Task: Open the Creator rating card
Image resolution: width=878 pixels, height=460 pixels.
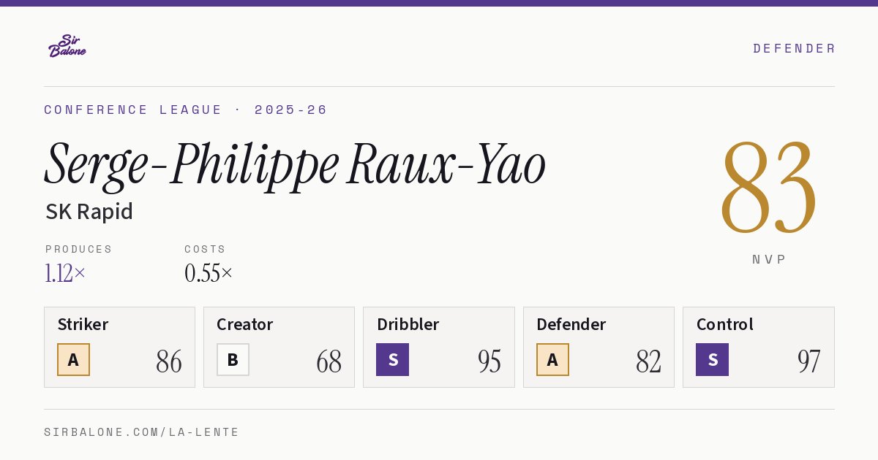Action: pos(279,347)
